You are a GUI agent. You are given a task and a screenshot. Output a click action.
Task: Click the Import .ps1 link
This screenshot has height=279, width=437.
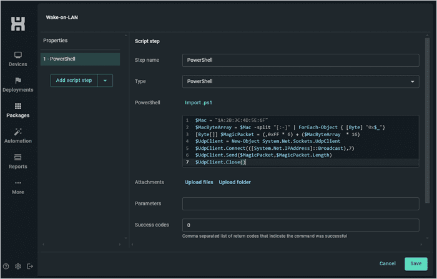(x=199, y=102)
